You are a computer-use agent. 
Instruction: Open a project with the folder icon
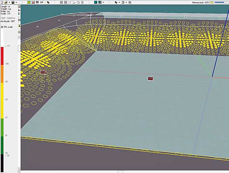pyautogui.click(x=6, y=2)
